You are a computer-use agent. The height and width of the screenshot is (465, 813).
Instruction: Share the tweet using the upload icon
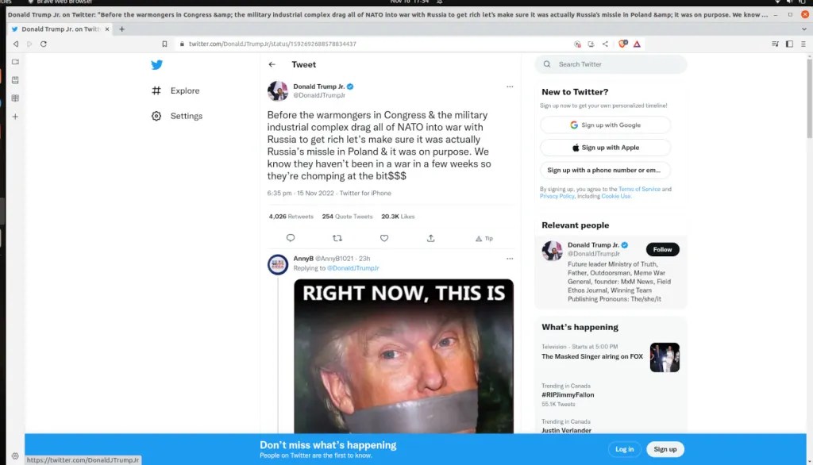(x=431, y=238)
